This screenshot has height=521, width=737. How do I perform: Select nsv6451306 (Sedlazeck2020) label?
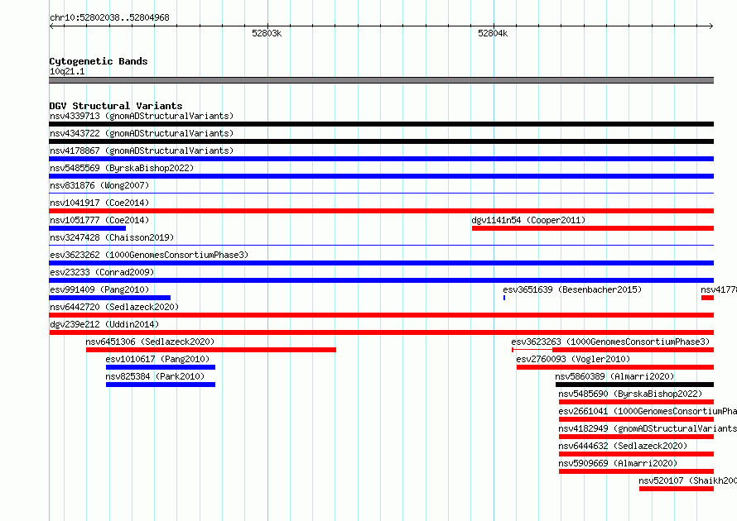click(x=150, y=342)
